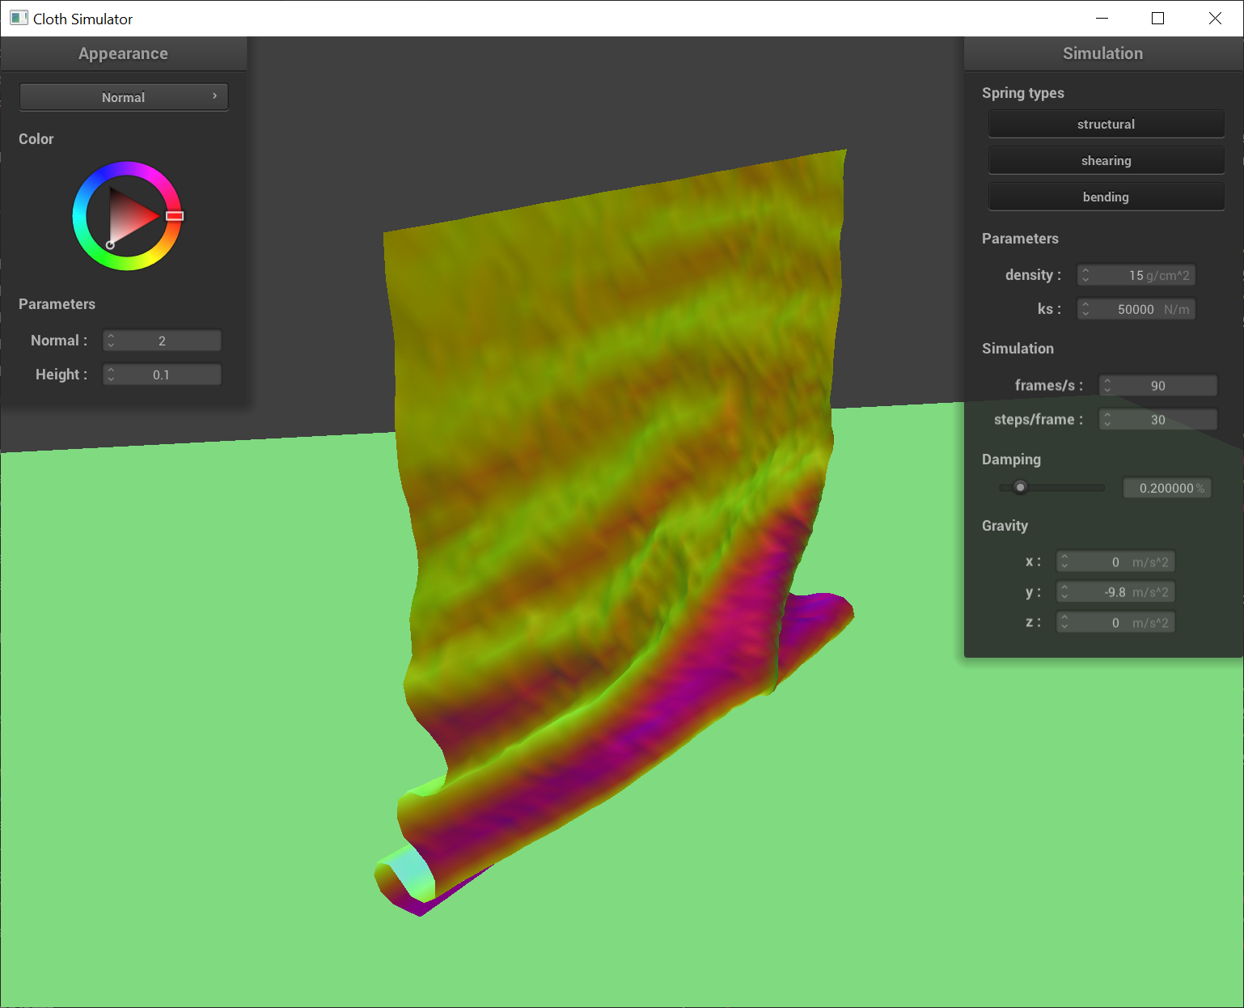Click the Normal field stepper arrows

point(111,341)
